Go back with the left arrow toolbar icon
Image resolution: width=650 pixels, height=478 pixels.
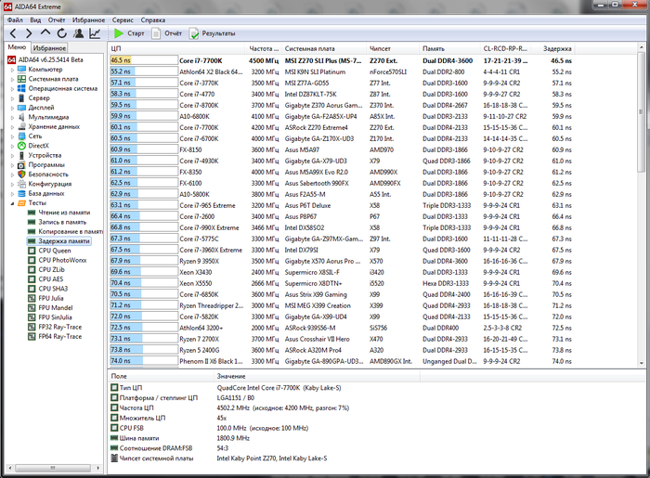click(x=13, y=33)
